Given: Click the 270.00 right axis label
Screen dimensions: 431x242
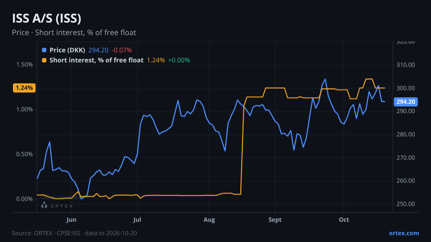Looking at the screenshot, I should click(x=406, y=158).
